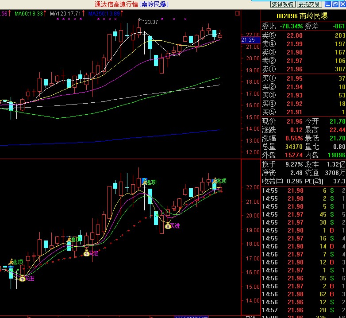This screenshot has height=318, width=346.
Task: Click the 股本 1.32亿 value
Action: click(336, 164)
